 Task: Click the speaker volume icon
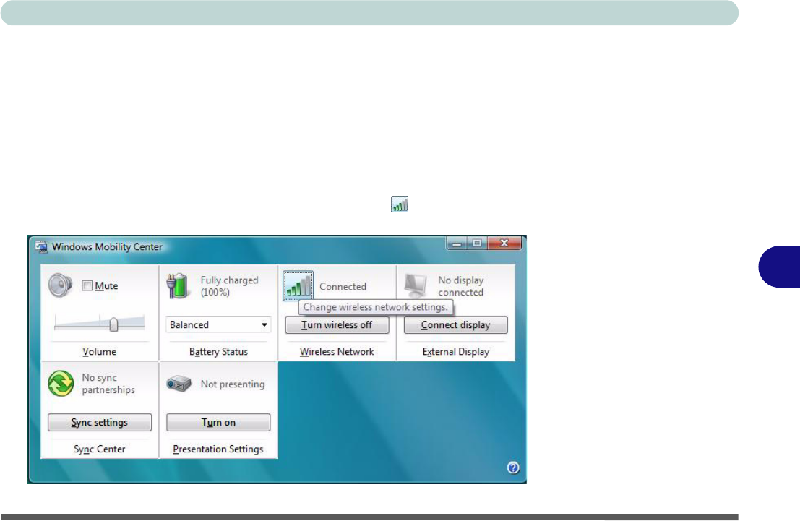tap(61, 285)
